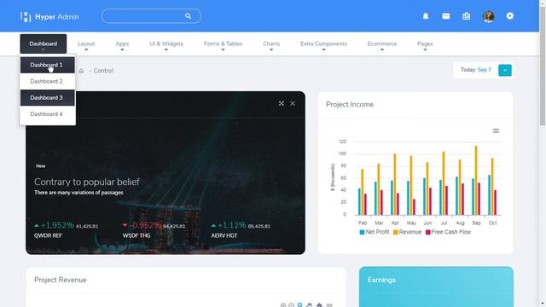Expand the dark card to fullscreen
This screenshot has width=546, height=307.
(x=281, y=103)
